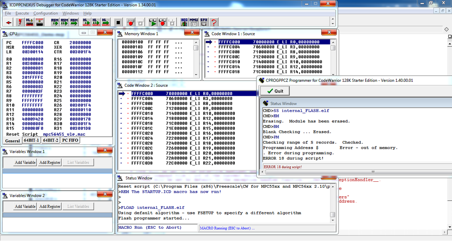Click the HL source single step icon

pyautogui.click(x=86, y=22)
